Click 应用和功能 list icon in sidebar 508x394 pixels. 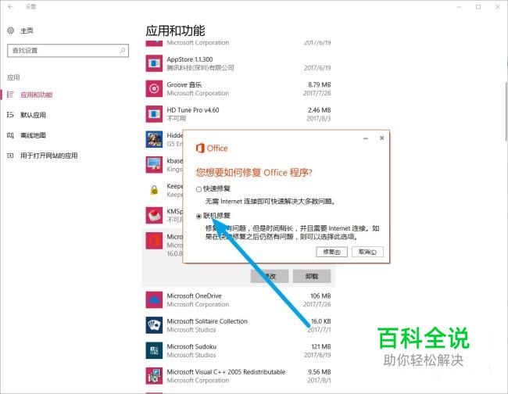[10, 95]
